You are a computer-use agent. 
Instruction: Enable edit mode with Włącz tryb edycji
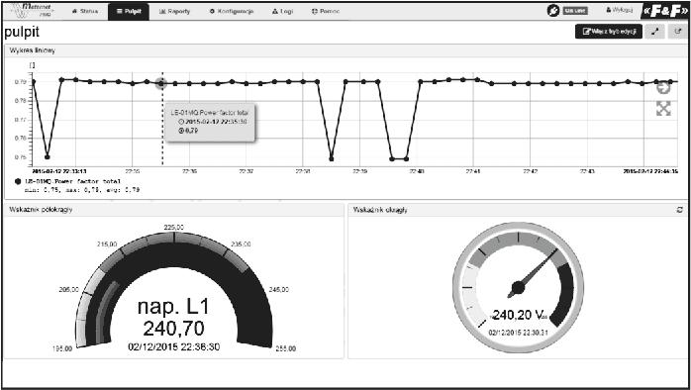coord(608,32)
